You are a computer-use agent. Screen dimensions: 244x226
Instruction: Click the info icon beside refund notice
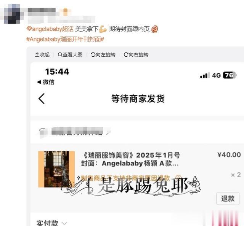178,178
